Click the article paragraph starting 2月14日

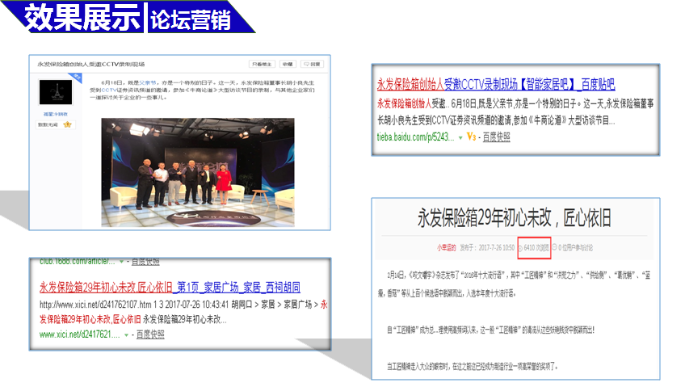pyautogui.click(x=515, y=284)
